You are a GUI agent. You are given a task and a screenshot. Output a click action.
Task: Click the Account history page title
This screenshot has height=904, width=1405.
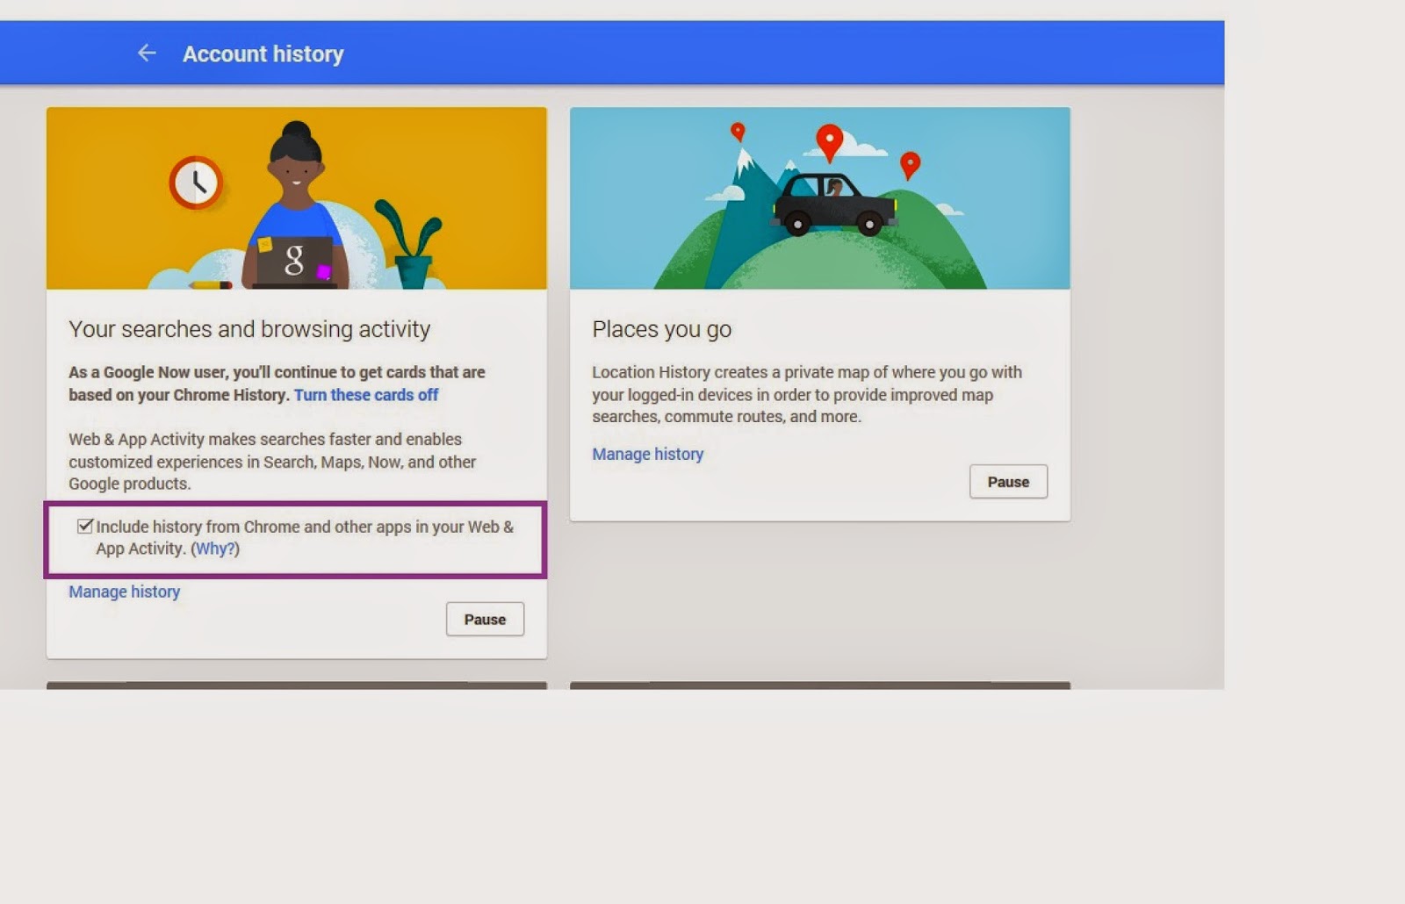[263, 54]
